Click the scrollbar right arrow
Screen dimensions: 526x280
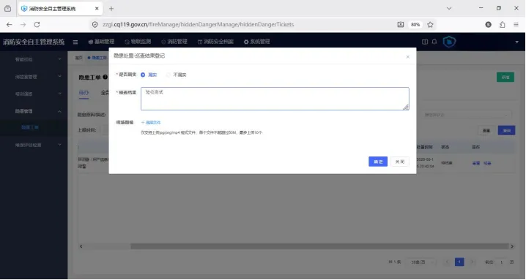pyautogui.click(x=512, y=246)
